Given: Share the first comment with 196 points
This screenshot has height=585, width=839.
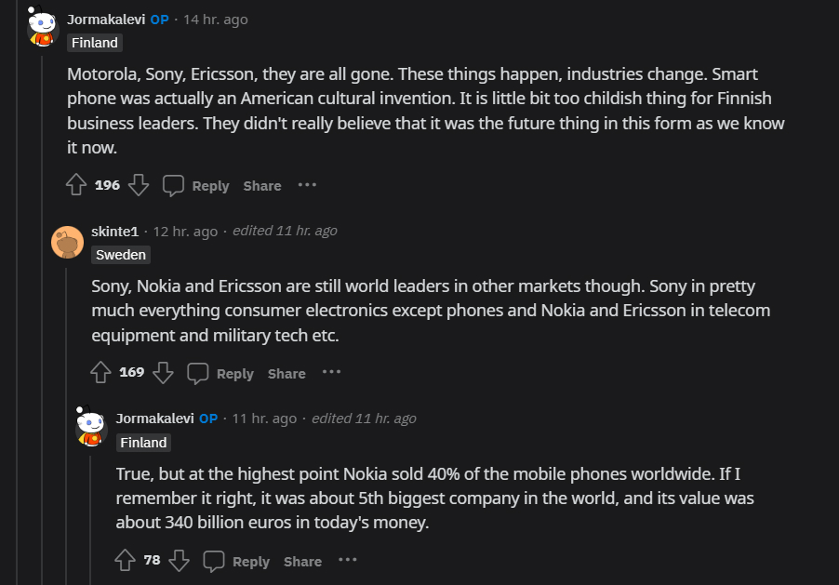Looking at the screenshot, I should (262, 186).
